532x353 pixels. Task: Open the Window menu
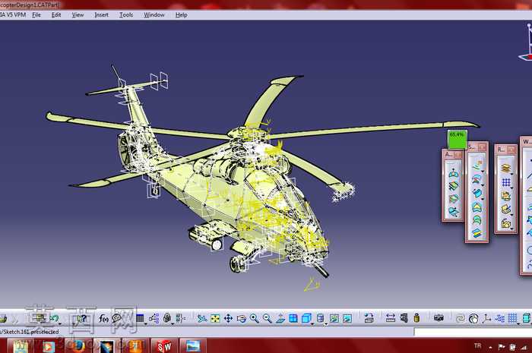click(154, 15)
